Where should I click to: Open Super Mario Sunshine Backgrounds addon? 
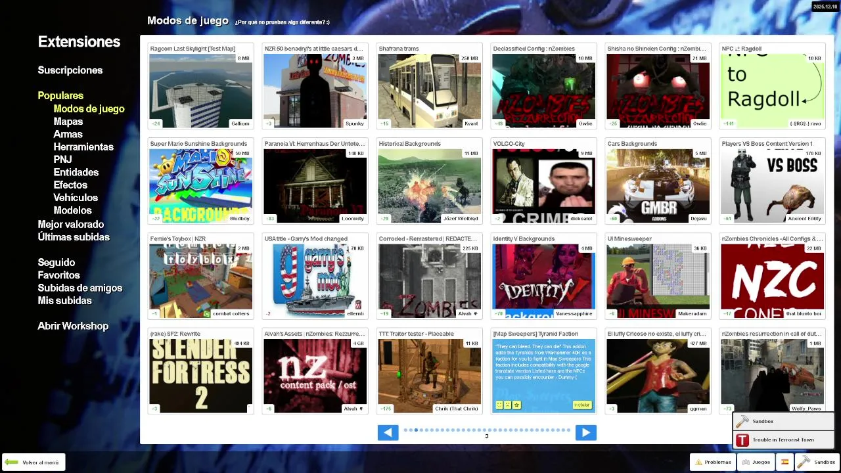(200, 181)
